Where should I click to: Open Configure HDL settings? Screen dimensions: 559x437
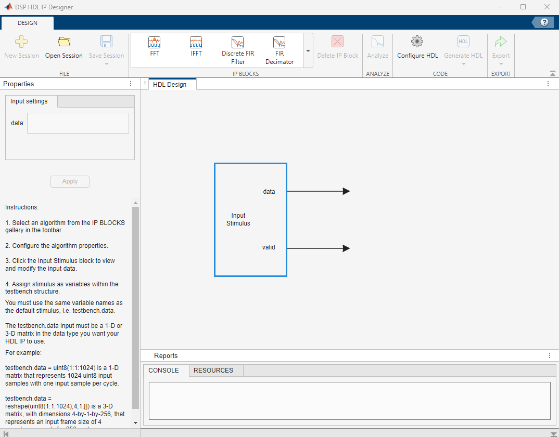point(417,48)
